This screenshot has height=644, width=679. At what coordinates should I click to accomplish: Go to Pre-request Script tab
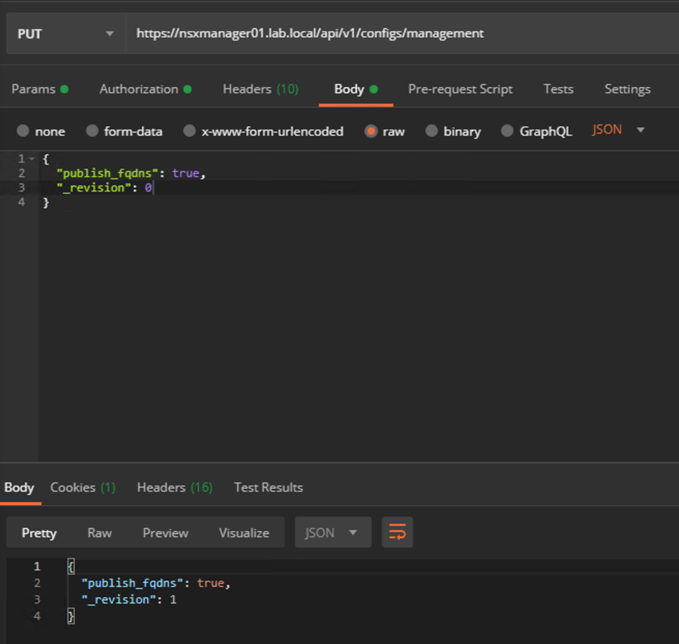460,89
